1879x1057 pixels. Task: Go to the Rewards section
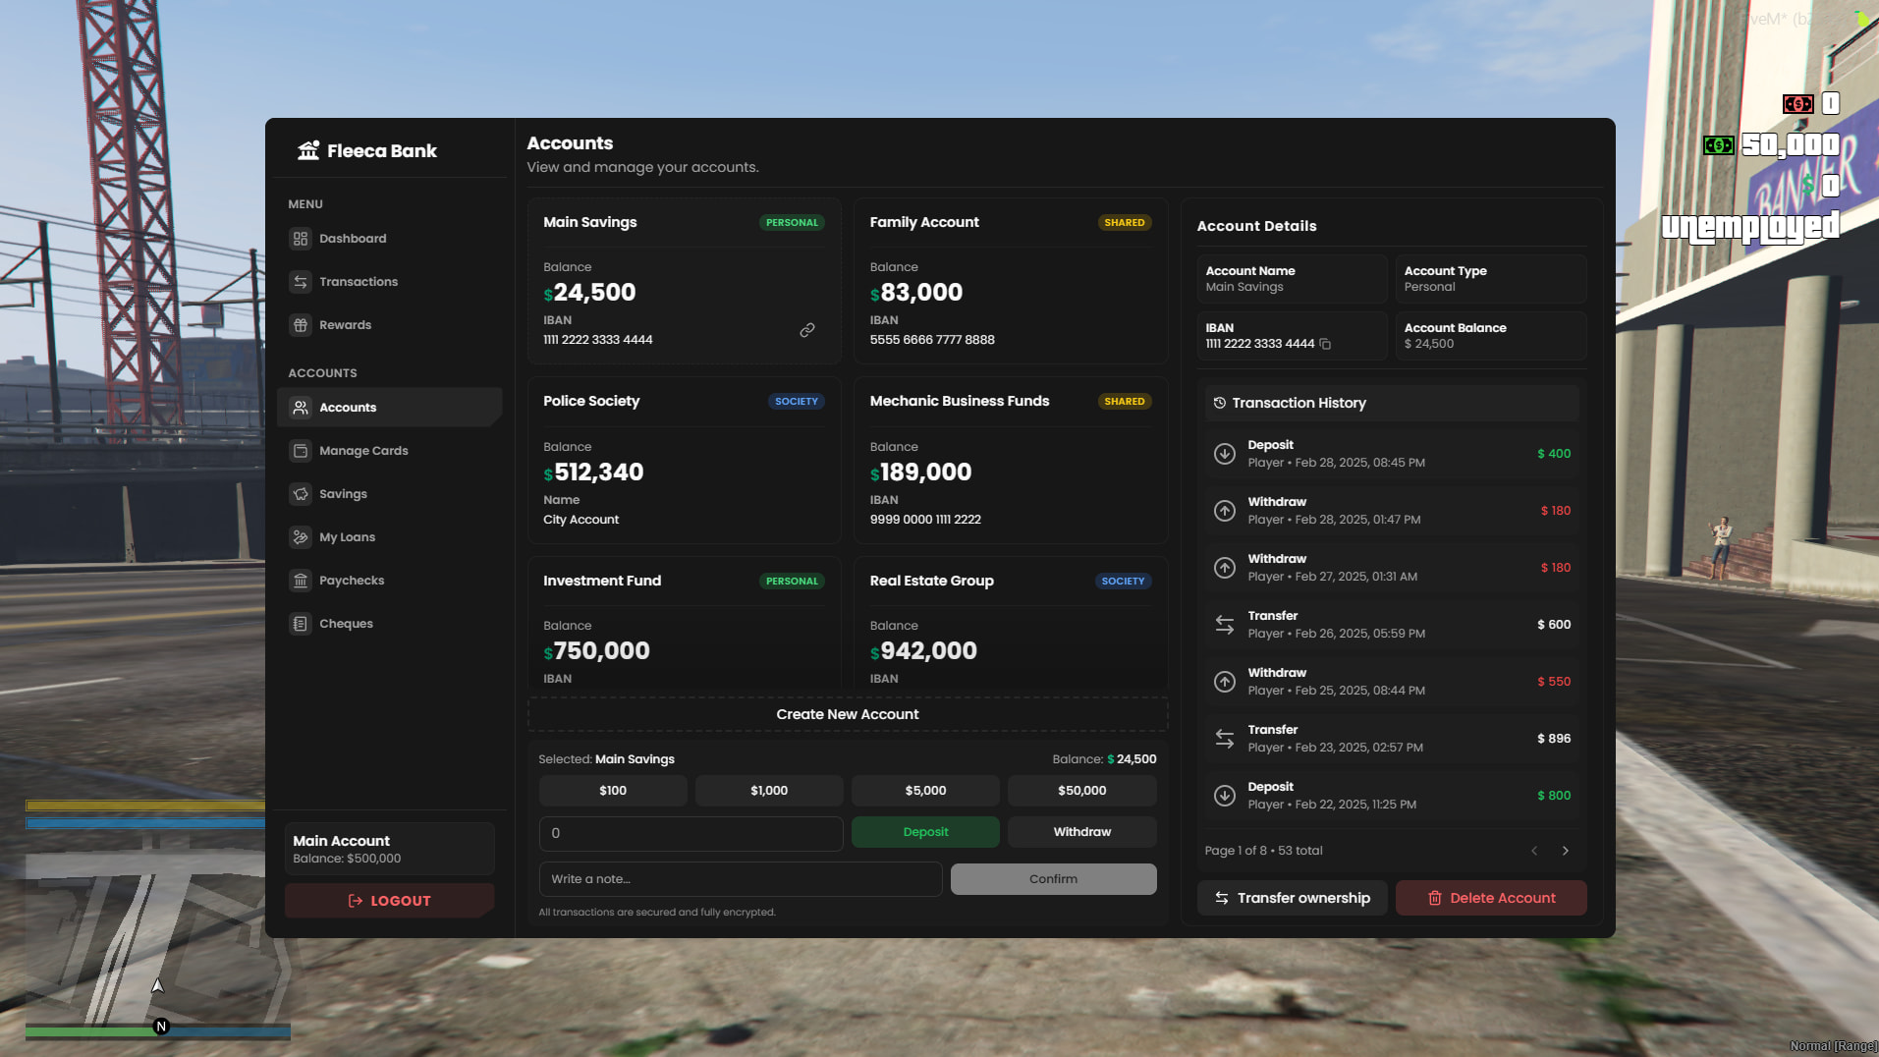click(x=390, y=325)
